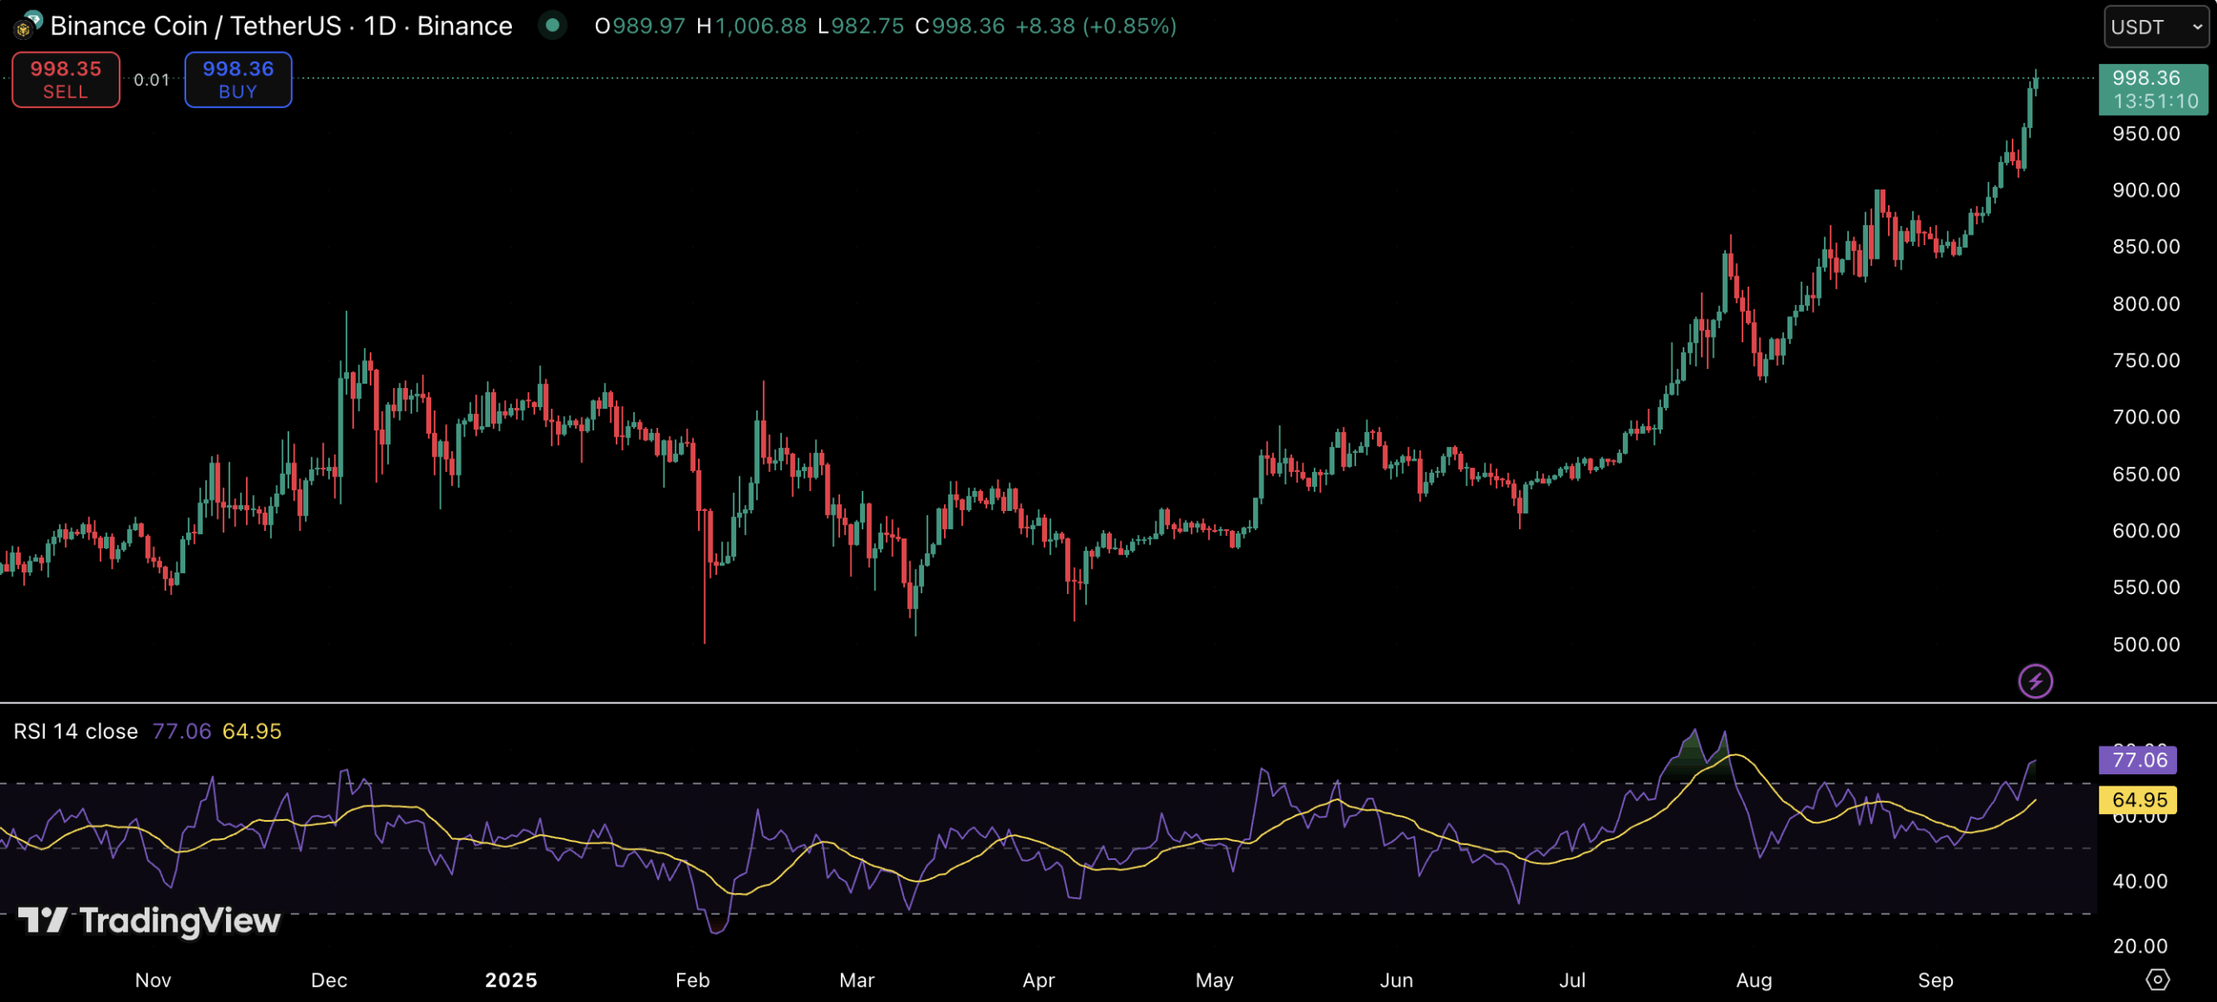Image resolution: width=2217 pixels, height=1002 pixels.
Task: Click the RSI legend value 64.95
Action: (x=252, y=731)
